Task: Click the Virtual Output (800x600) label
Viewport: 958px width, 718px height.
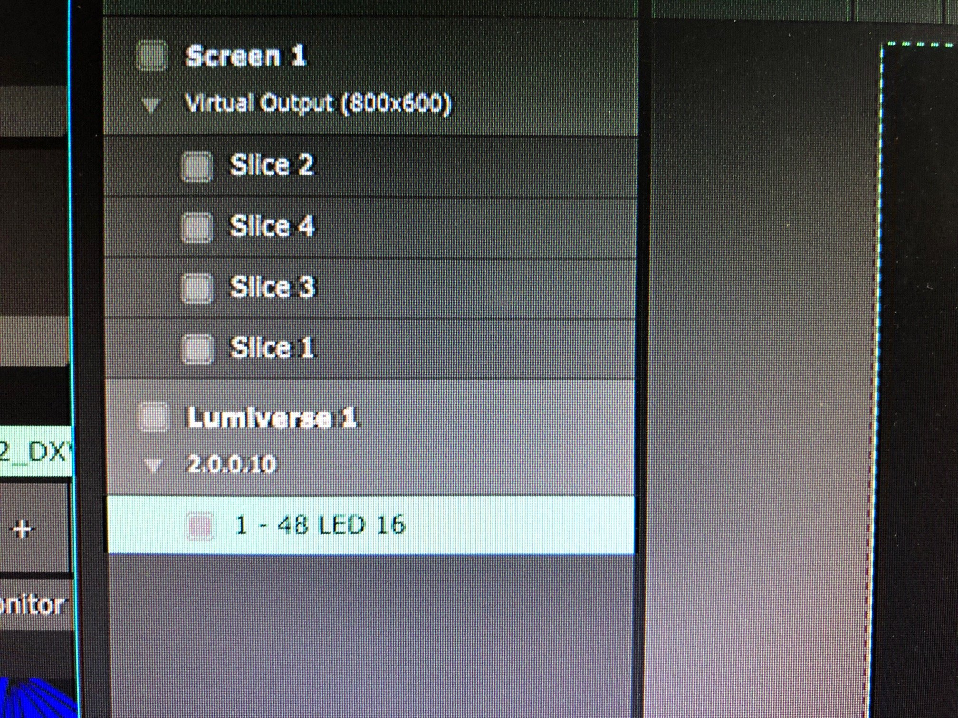Action: (x=317, y=104)
